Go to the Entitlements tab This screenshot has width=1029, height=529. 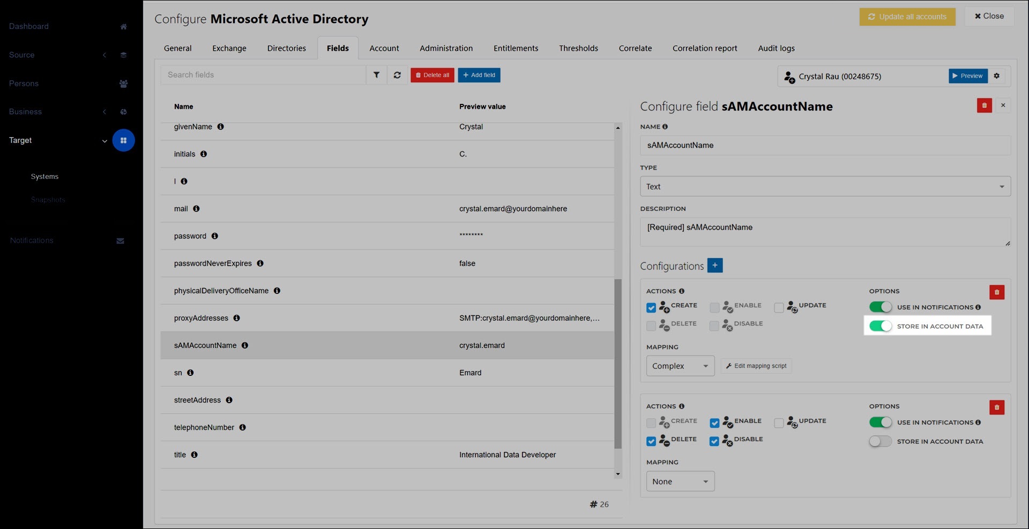pyautogui.click(x=516, y=48)
